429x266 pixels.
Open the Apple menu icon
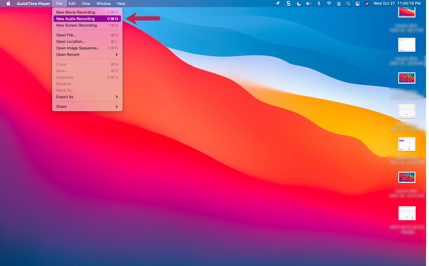(x=8, y=4)
